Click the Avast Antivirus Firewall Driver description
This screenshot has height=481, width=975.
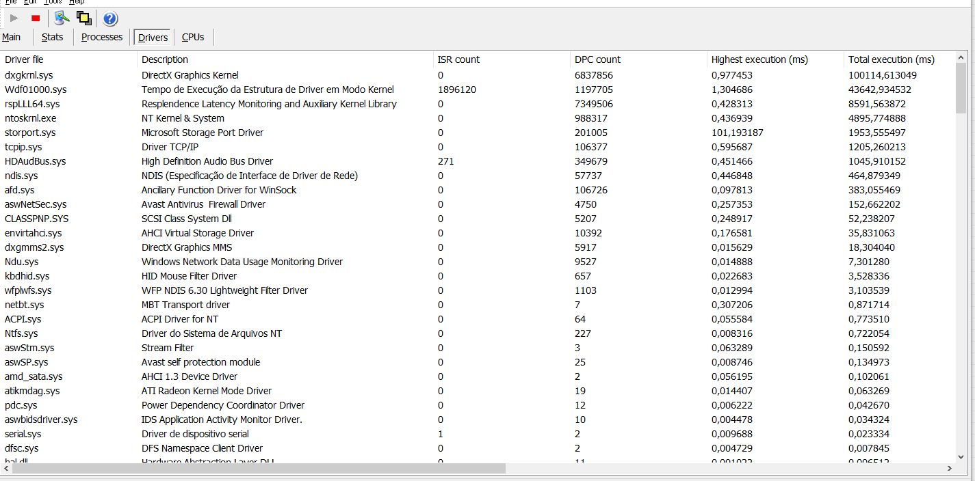[203, 204]
